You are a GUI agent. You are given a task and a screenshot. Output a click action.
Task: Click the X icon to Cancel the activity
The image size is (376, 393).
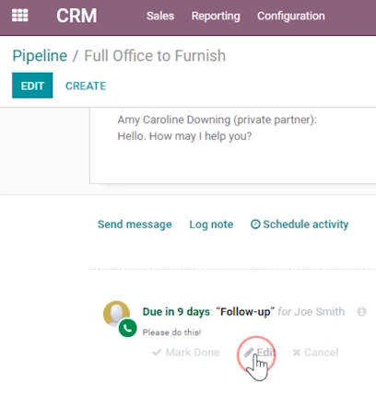297,353
